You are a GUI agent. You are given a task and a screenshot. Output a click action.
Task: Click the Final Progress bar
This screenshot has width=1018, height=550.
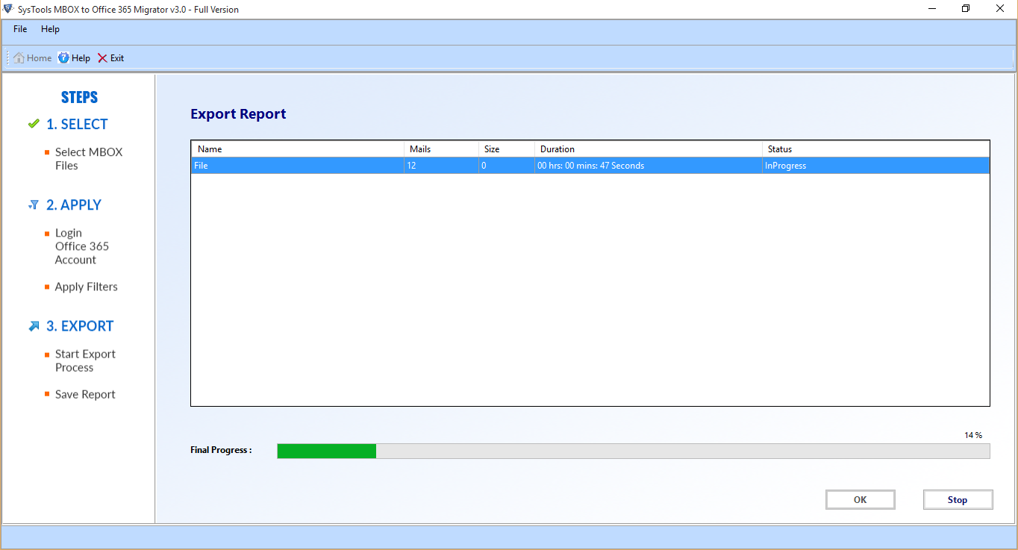633,451
